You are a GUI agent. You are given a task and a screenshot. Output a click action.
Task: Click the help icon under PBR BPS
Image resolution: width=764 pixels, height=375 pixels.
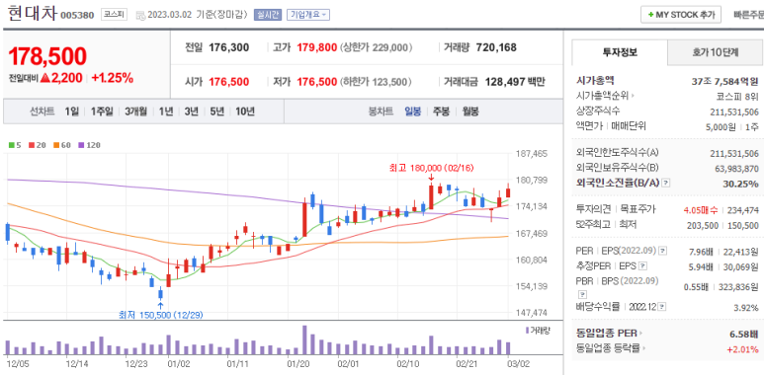(x=581, y=294)
